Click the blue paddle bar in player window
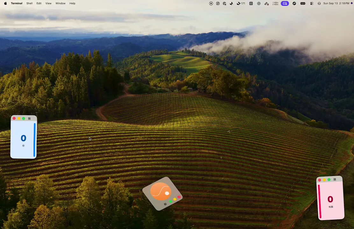This screenshot has width=354, height=229. pyautogui.click(x=35, y=140)
